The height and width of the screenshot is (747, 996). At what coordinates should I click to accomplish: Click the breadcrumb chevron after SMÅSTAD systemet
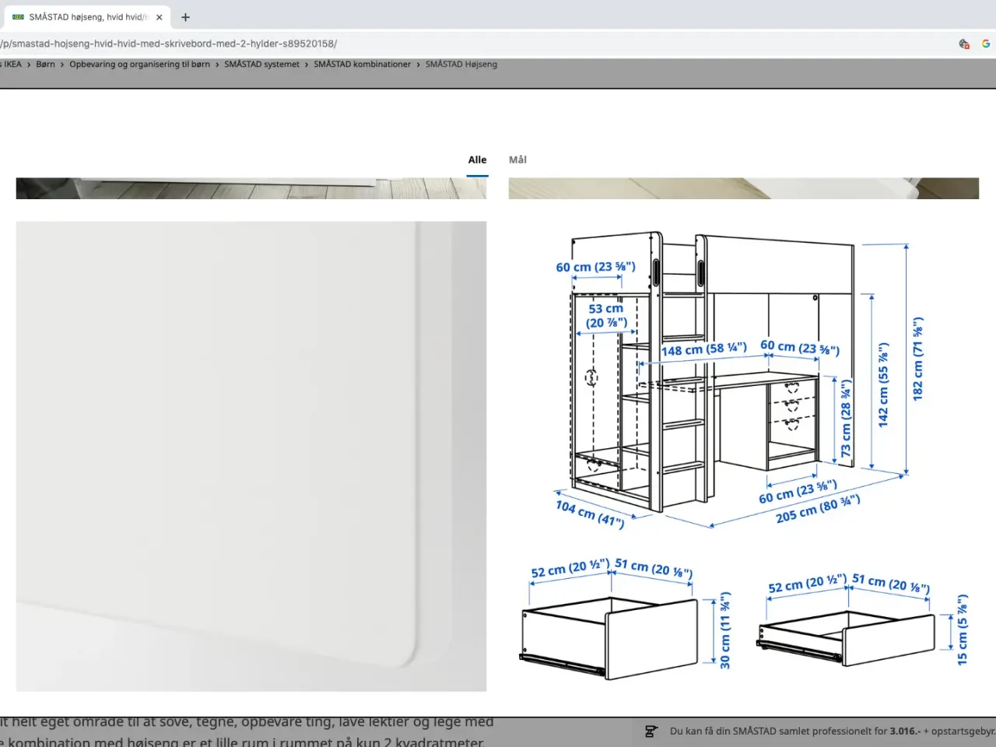point(307,65)
